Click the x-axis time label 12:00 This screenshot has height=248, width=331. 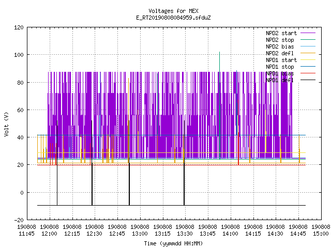(49, 234)
